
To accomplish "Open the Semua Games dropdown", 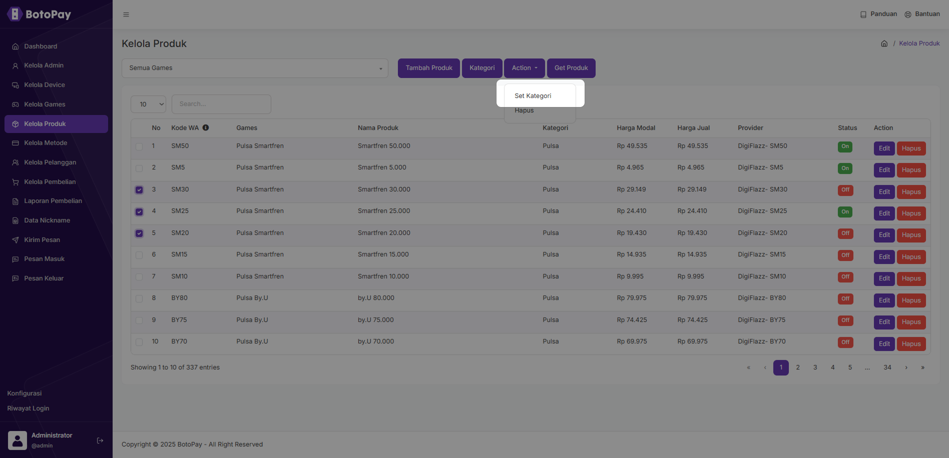I will [x=255, y=68].
